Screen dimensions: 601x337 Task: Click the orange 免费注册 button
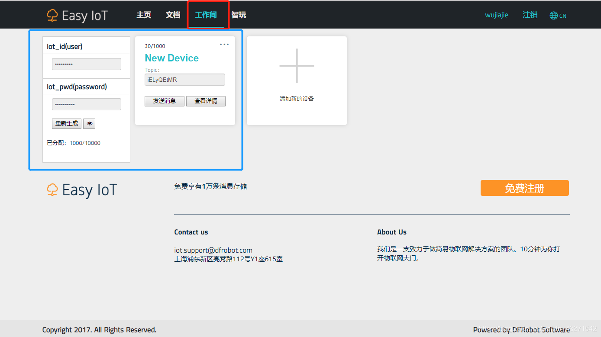525,188
